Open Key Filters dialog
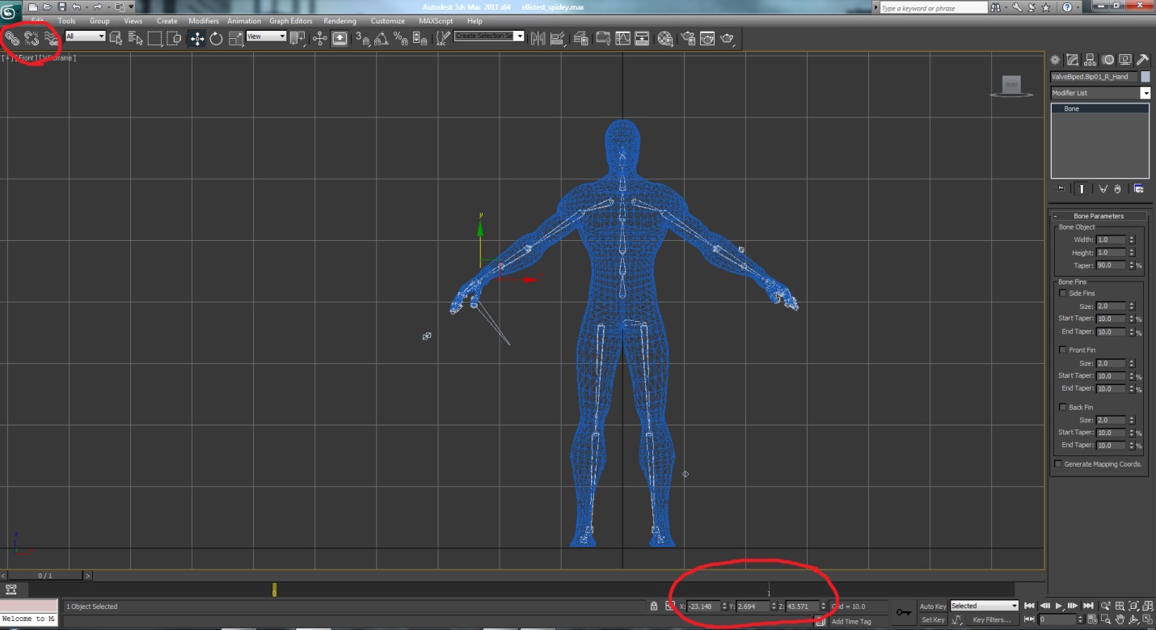The image size is (1156, 630). (992, 619)
